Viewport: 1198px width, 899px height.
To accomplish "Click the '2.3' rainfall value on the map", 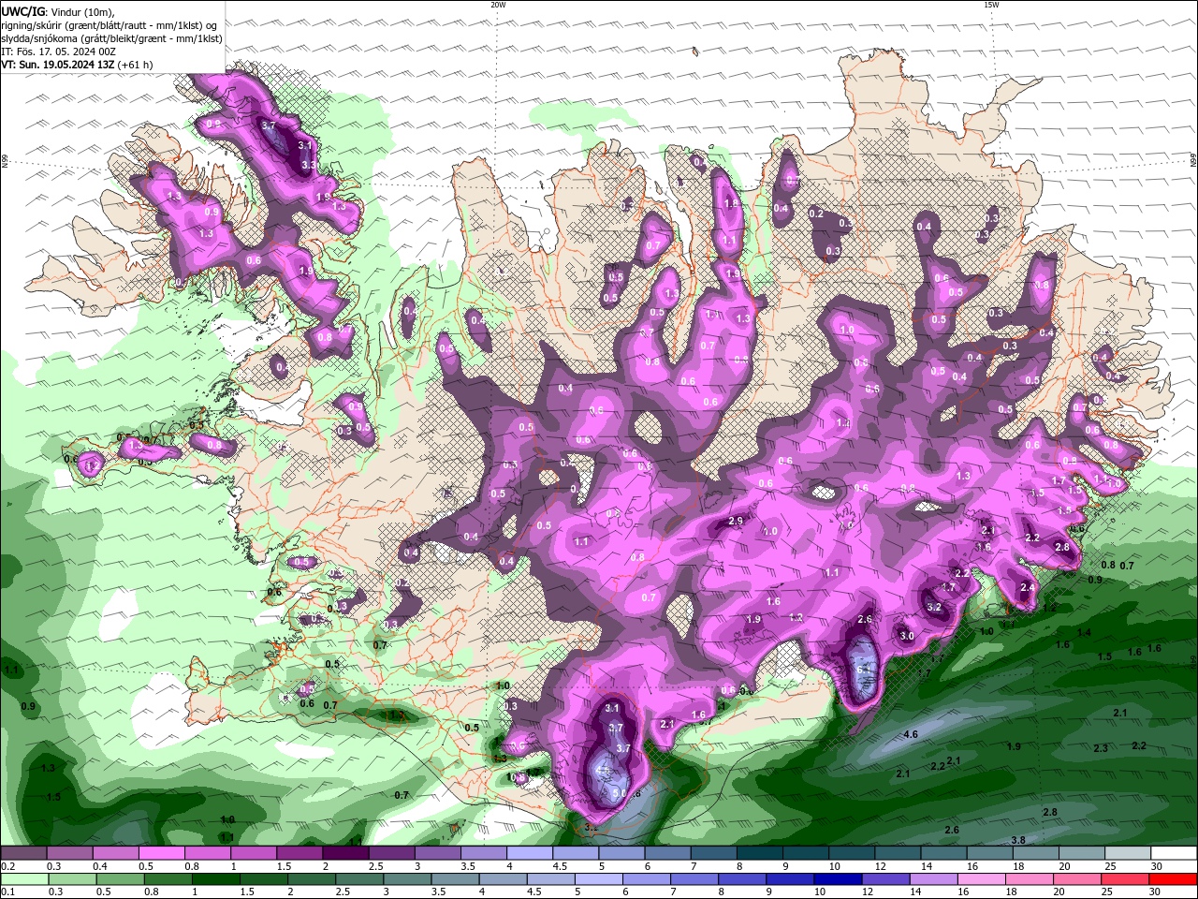I will coord(1101,748).
